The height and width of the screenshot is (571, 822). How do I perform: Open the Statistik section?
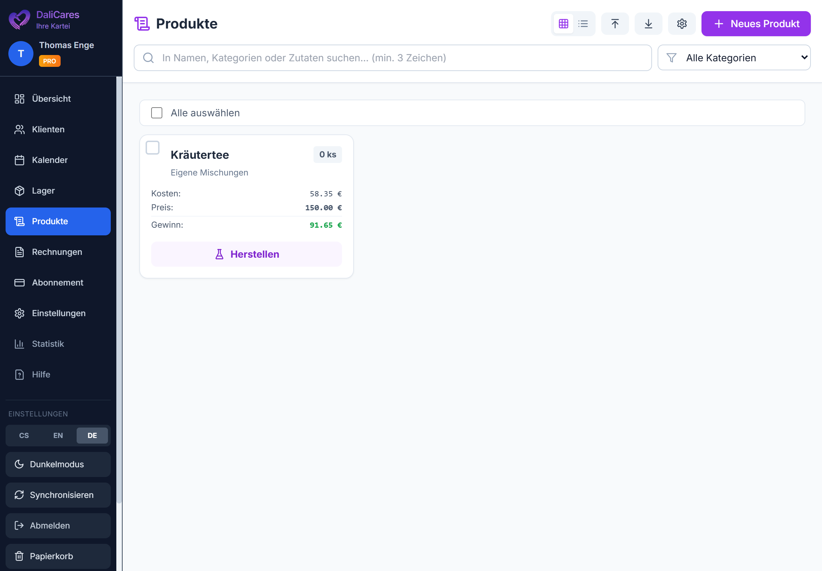pos(48,344)
